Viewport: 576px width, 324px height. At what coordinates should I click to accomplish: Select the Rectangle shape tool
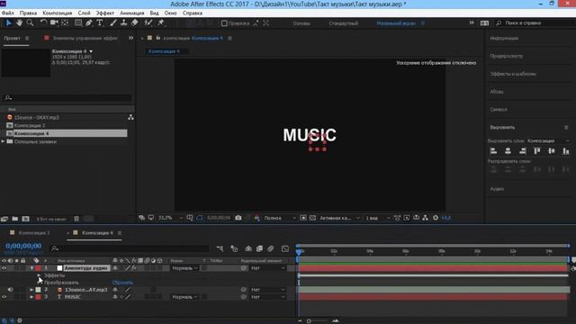click(x=78, y=22)
